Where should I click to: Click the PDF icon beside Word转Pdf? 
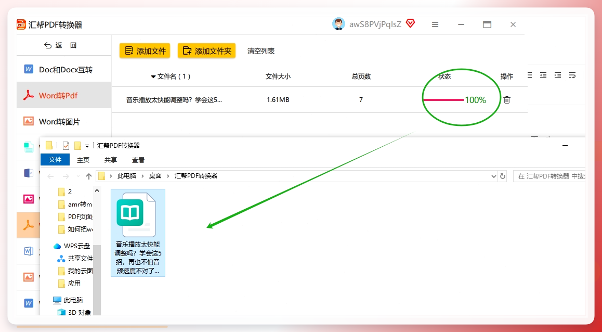tap(29, 95)
